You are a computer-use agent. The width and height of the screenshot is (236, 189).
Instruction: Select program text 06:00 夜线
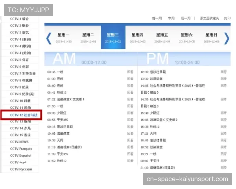coord(55,85)
